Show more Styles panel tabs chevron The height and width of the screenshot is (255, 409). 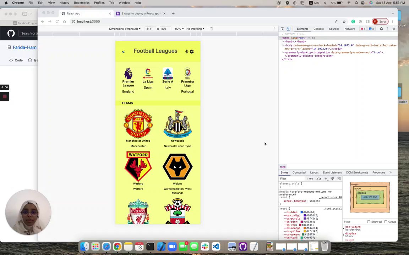tap(391, 172)
